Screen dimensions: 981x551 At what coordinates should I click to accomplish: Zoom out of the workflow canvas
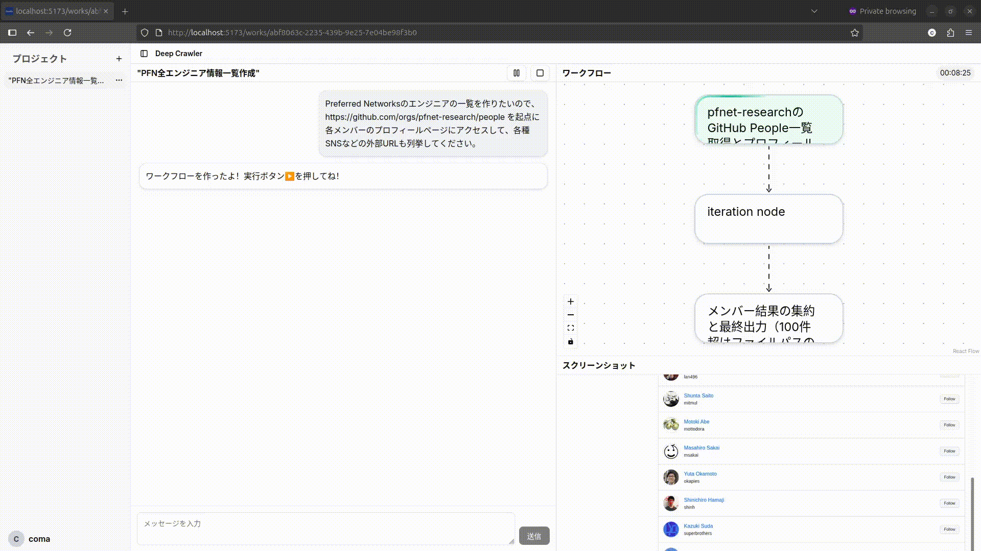(571, 315)
